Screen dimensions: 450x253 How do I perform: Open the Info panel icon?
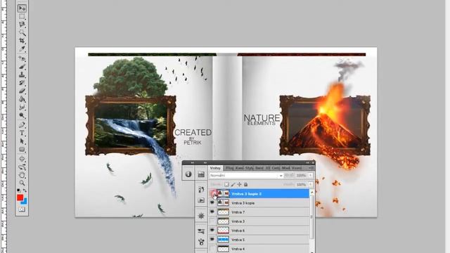[x=188, y=174]
